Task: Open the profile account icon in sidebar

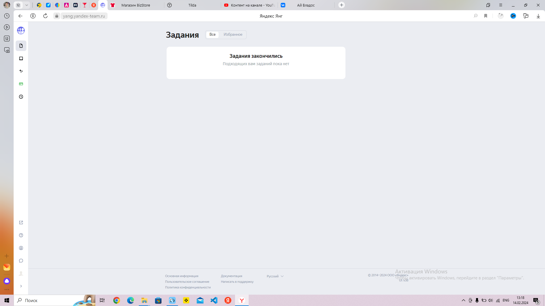Action: tap(21, 248)
